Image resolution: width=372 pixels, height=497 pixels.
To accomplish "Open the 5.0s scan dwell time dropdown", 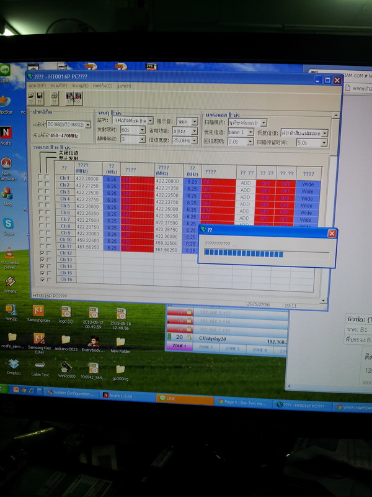I will pyautogui.click(x=312, y=143).
